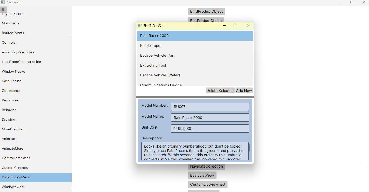Toggle the hamburger menu in the sidebar
The height and width of the screenshot is (192, 369).
click(3, 10)
